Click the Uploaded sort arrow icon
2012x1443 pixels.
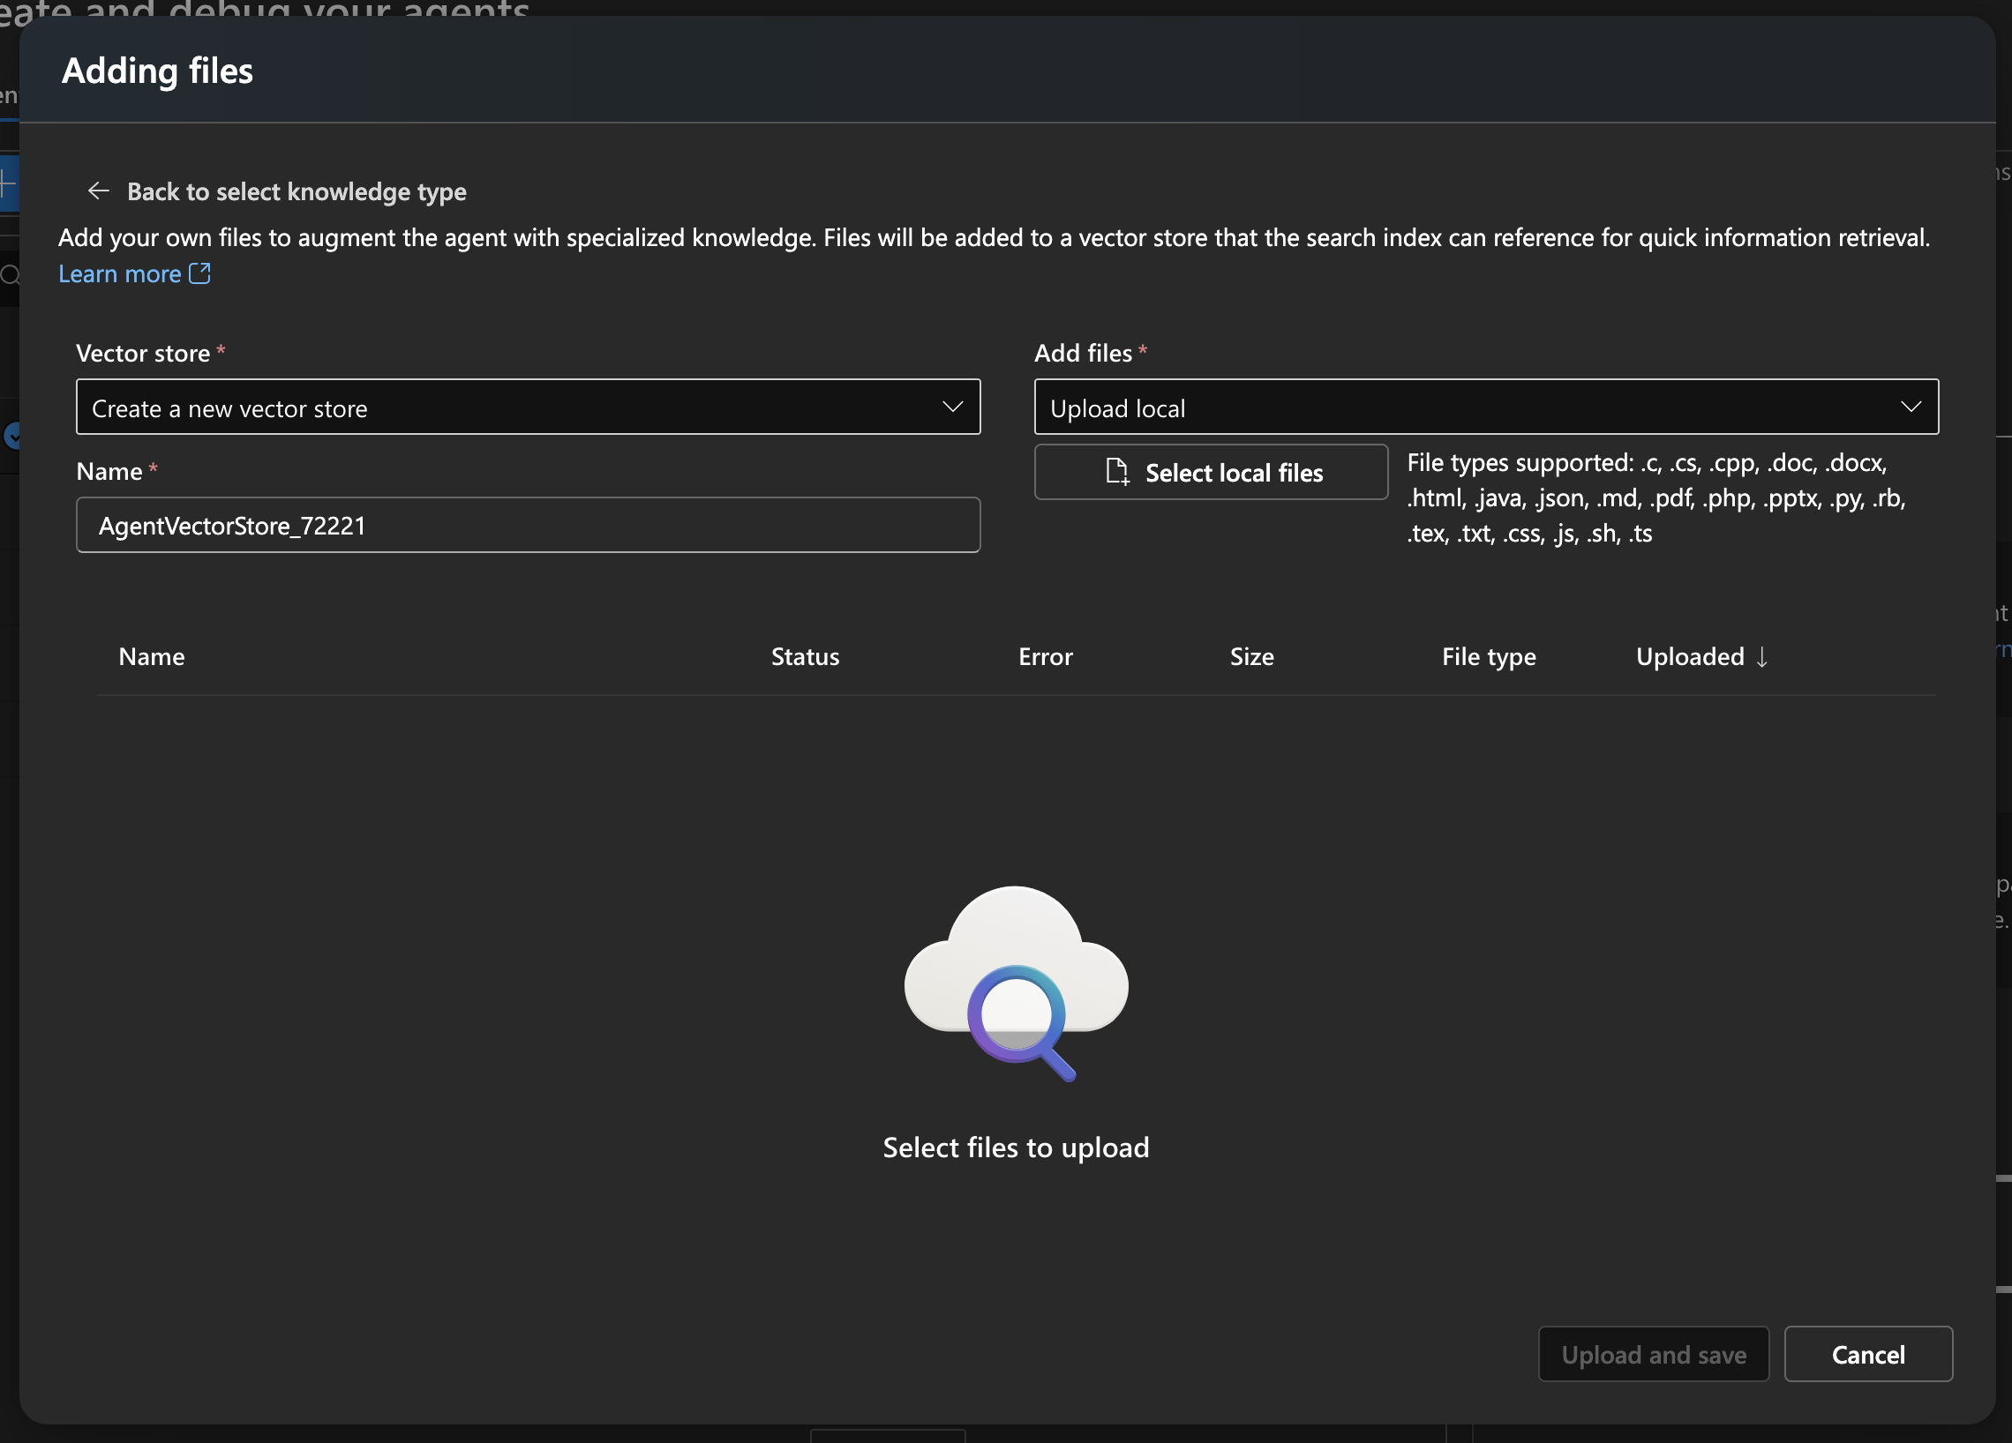click(x=1762, y=657)
